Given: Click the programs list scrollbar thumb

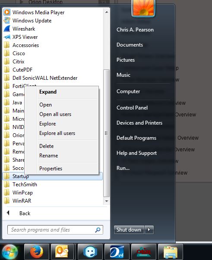Looking at the screenshot, I should coord(106,133).
